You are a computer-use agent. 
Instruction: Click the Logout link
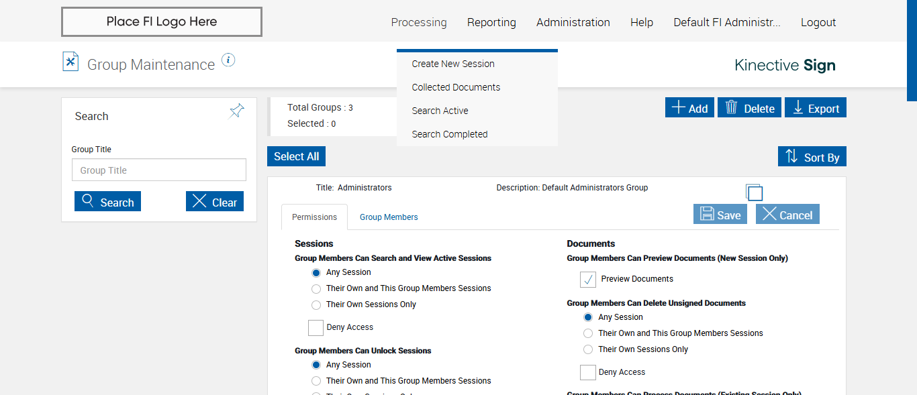pyautogui.click(x=818, y=22)
